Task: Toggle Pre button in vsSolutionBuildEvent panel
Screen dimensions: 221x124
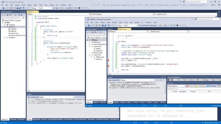Action: (x=179, y=80)
